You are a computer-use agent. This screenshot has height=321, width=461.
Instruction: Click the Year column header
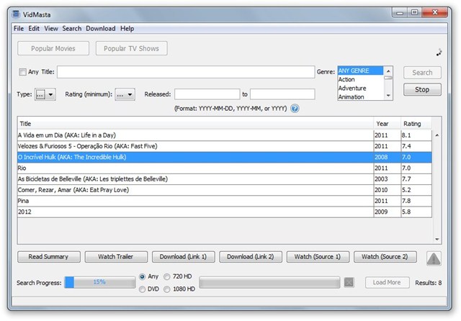[388, 124]
